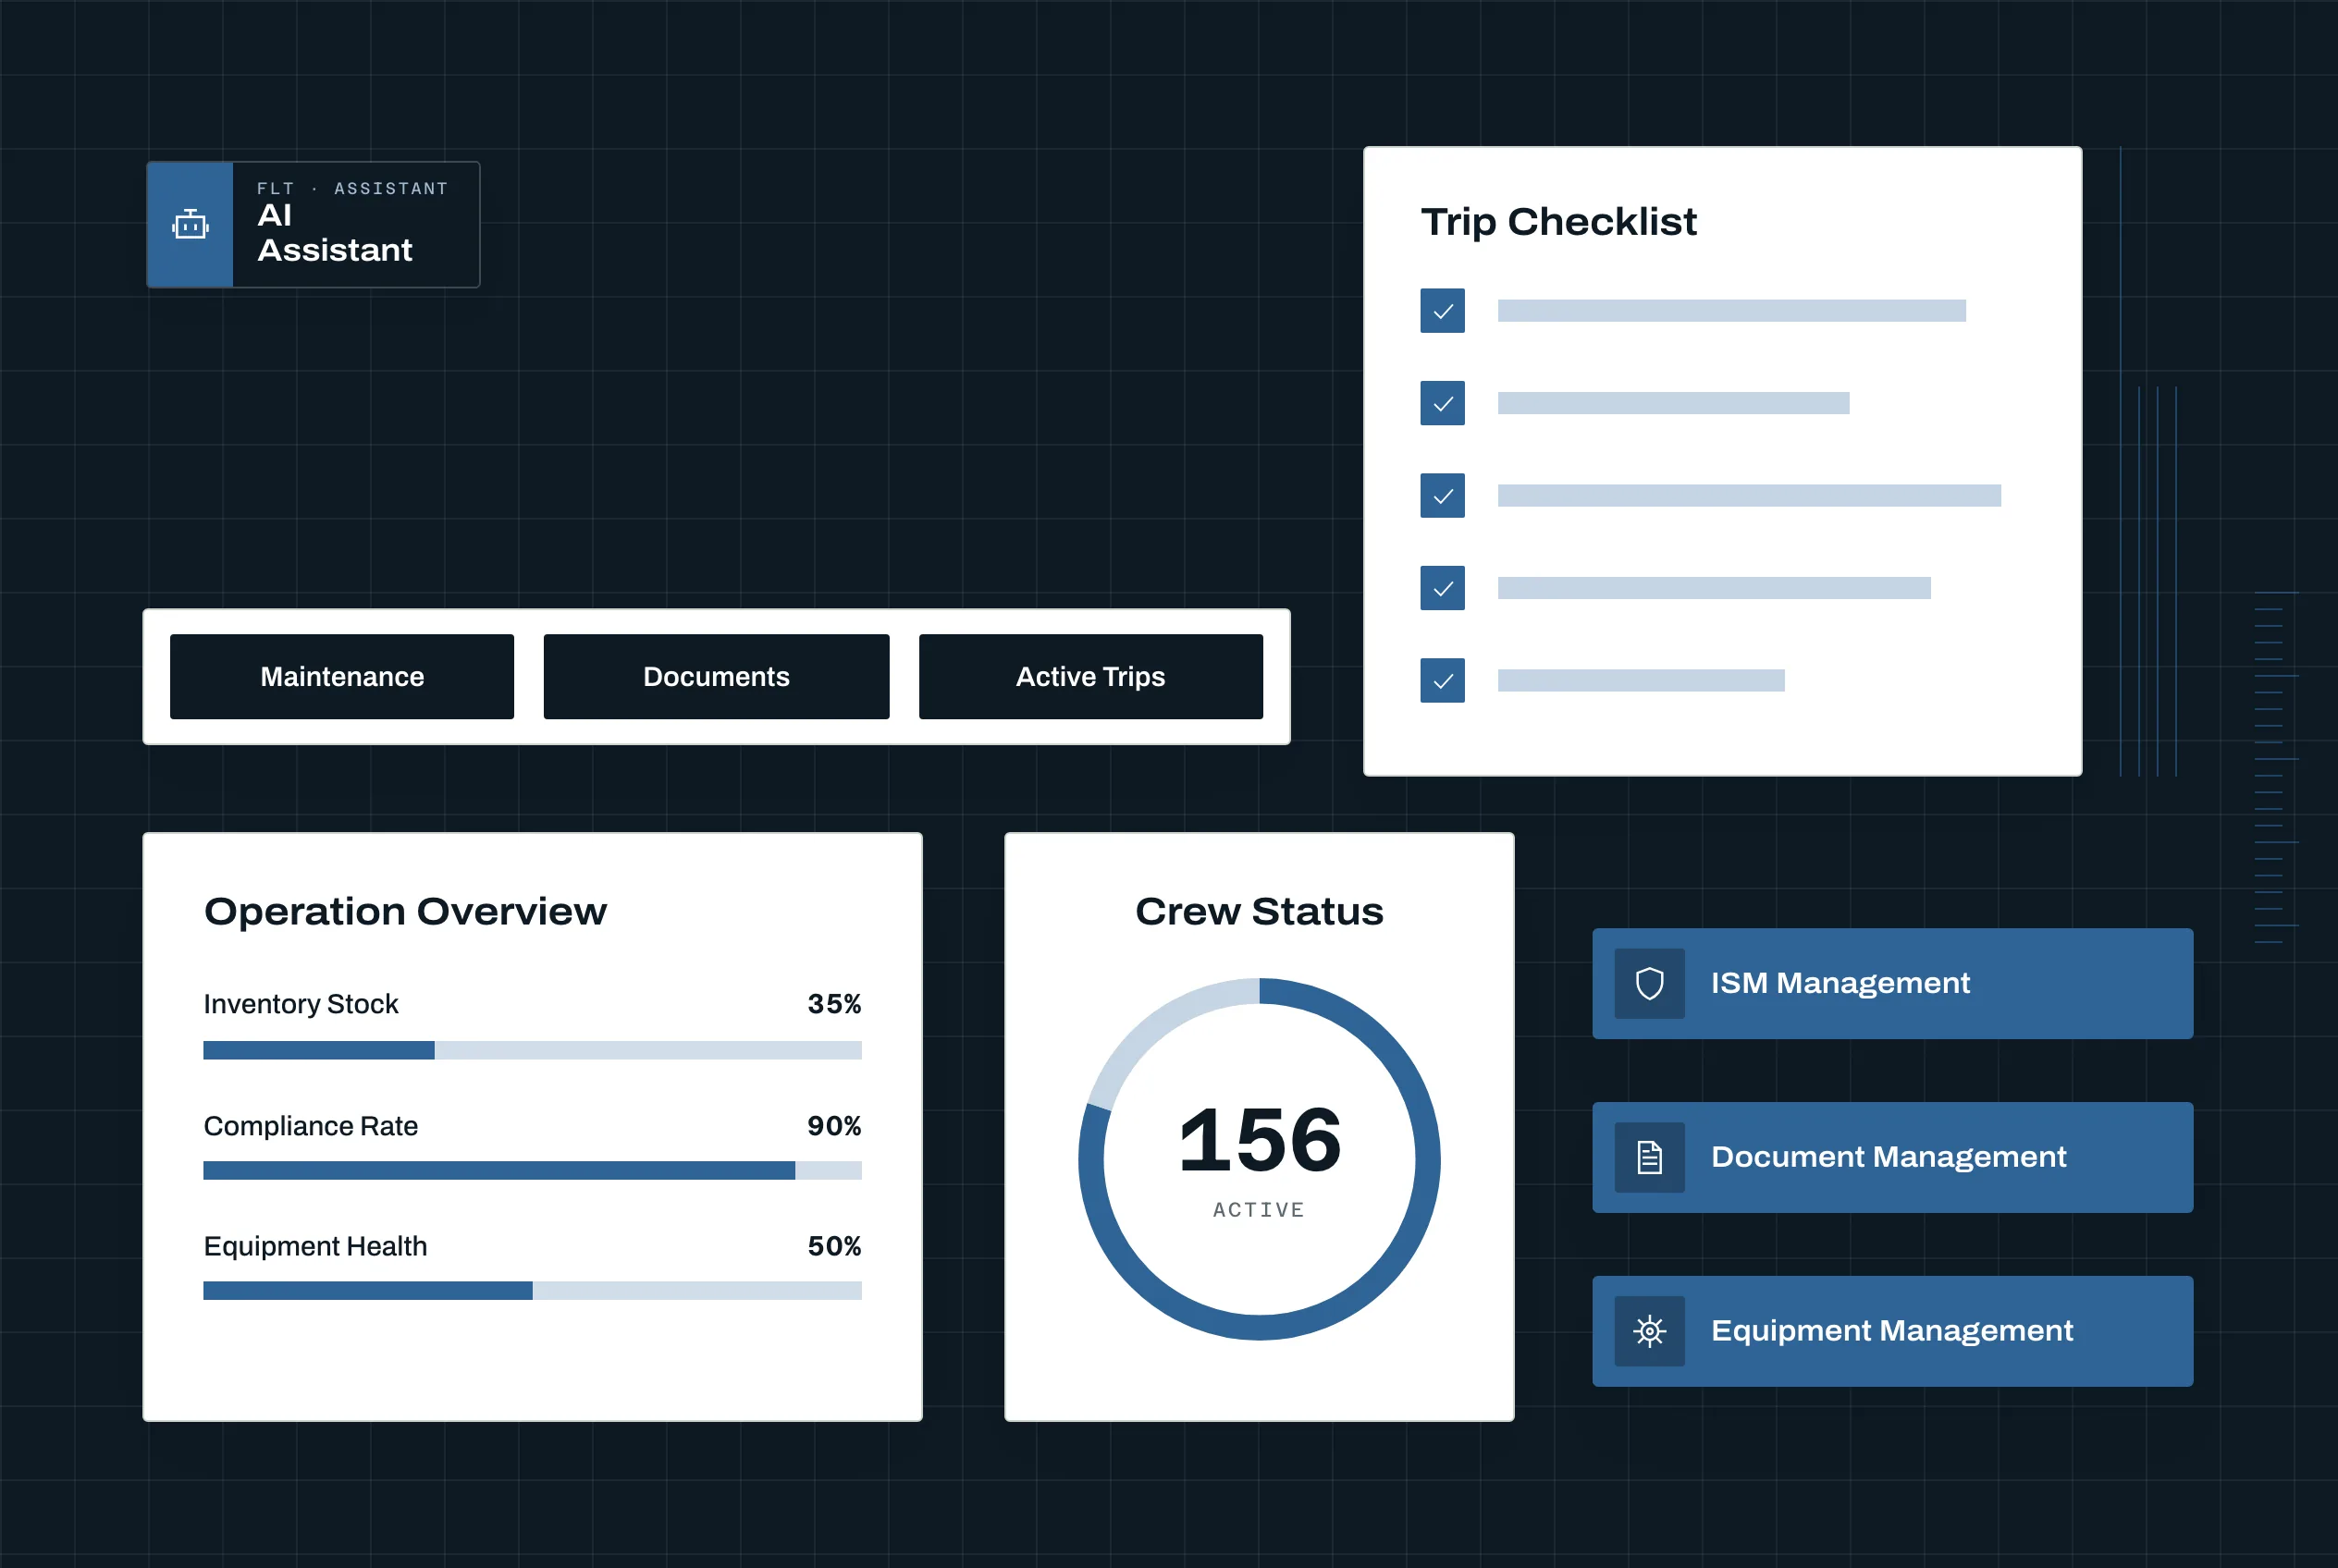This screenshot has height=1568, width=2338.
Task: Select the Active Trips tab
Action: click(1090, 676)
